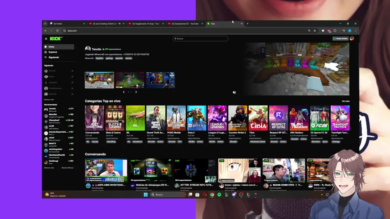The image size is (390, 219).
Task: Open the PUBG Mobile category card
Action: pos(176,118)
